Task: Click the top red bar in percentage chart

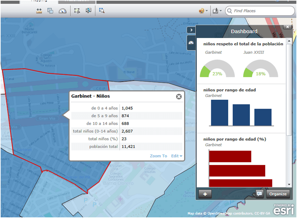Action: pos(230,156)
